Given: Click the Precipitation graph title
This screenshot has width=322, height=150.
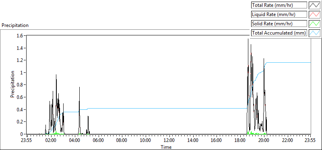Looking at the screenshot, I should [x=15, y=25].
